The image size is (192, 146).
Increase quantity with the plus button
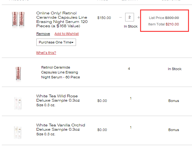click(139, 17)
